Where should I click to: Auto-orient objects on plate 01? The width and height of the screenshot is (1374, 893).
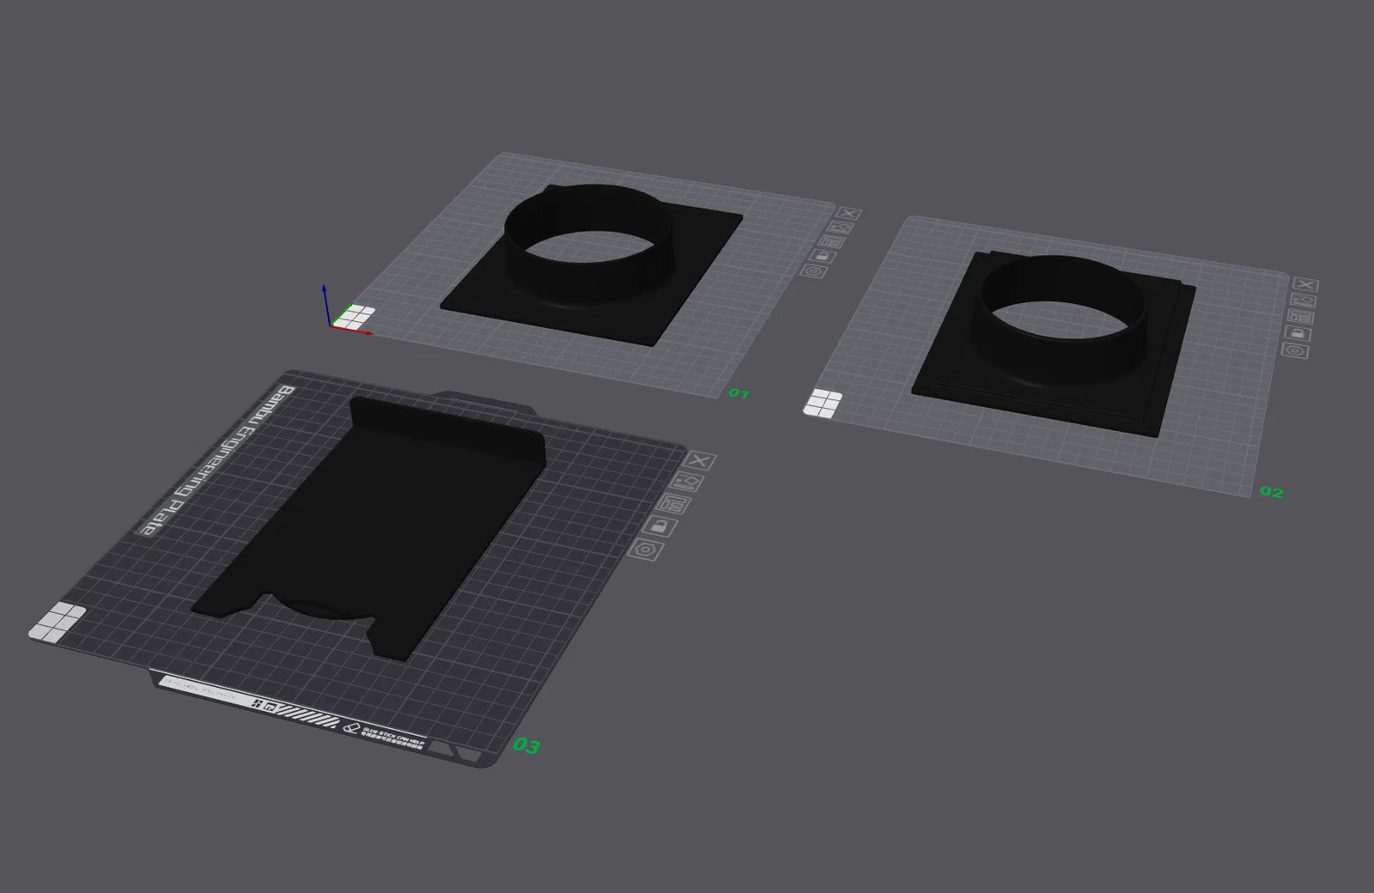(x=840, y=228)
